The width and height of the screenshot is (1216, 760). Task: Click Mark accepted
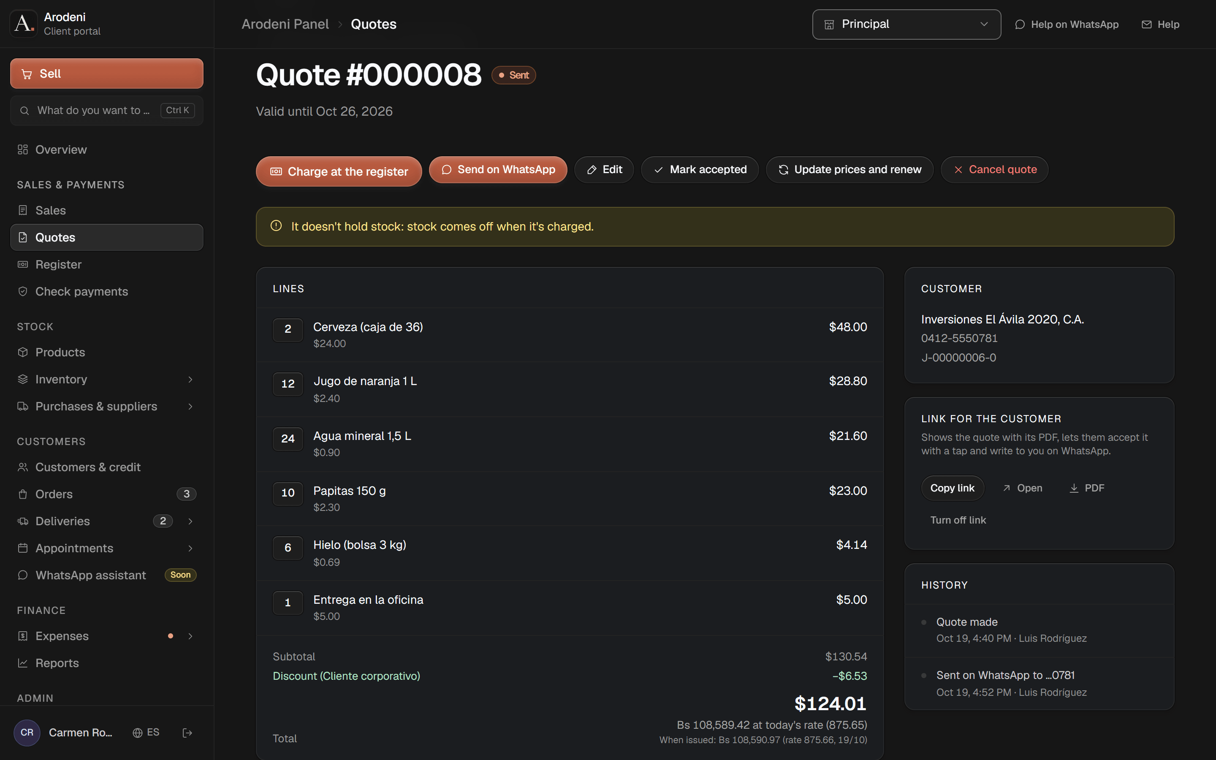point(700,169)
